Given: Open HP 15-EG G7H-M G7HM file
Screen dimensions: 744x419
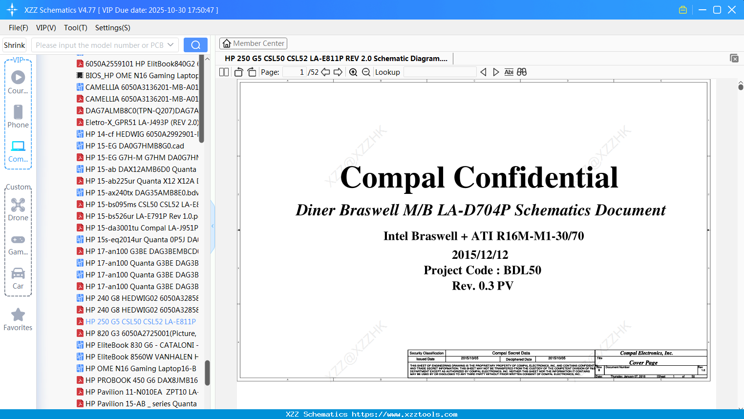Looking at the screenshot, I should point(137,157).
